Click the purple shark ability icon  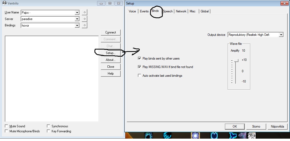click(x=242, y=135)
